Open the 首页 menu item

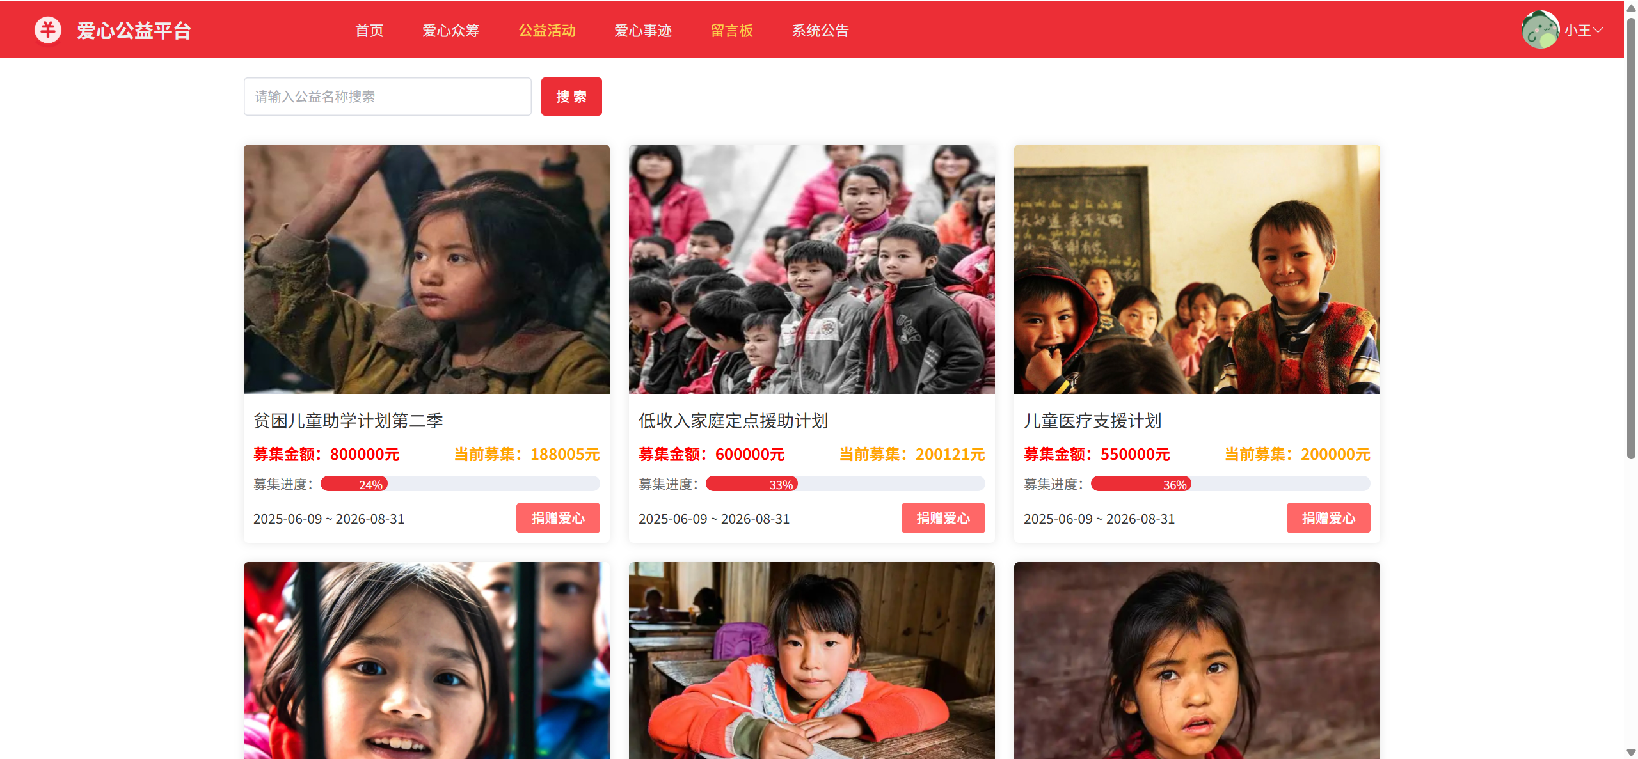pos(369,30)
